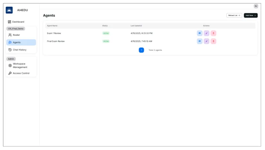The image size is (265, 150).
Task: Edit the Exam 1 Review agent
Action: 206,33
